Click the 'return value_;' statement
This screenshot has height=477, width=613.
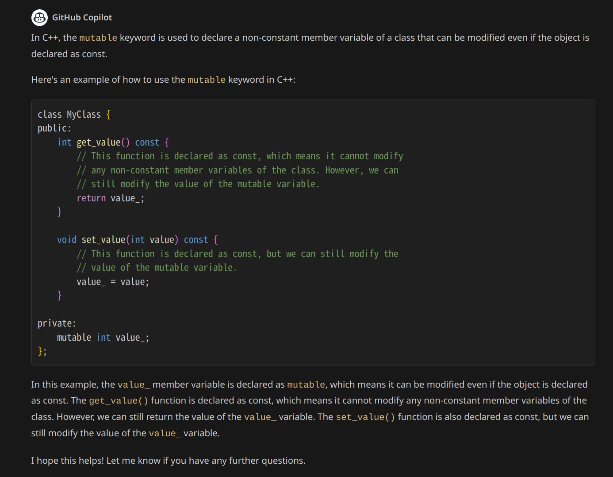[110, 198]
